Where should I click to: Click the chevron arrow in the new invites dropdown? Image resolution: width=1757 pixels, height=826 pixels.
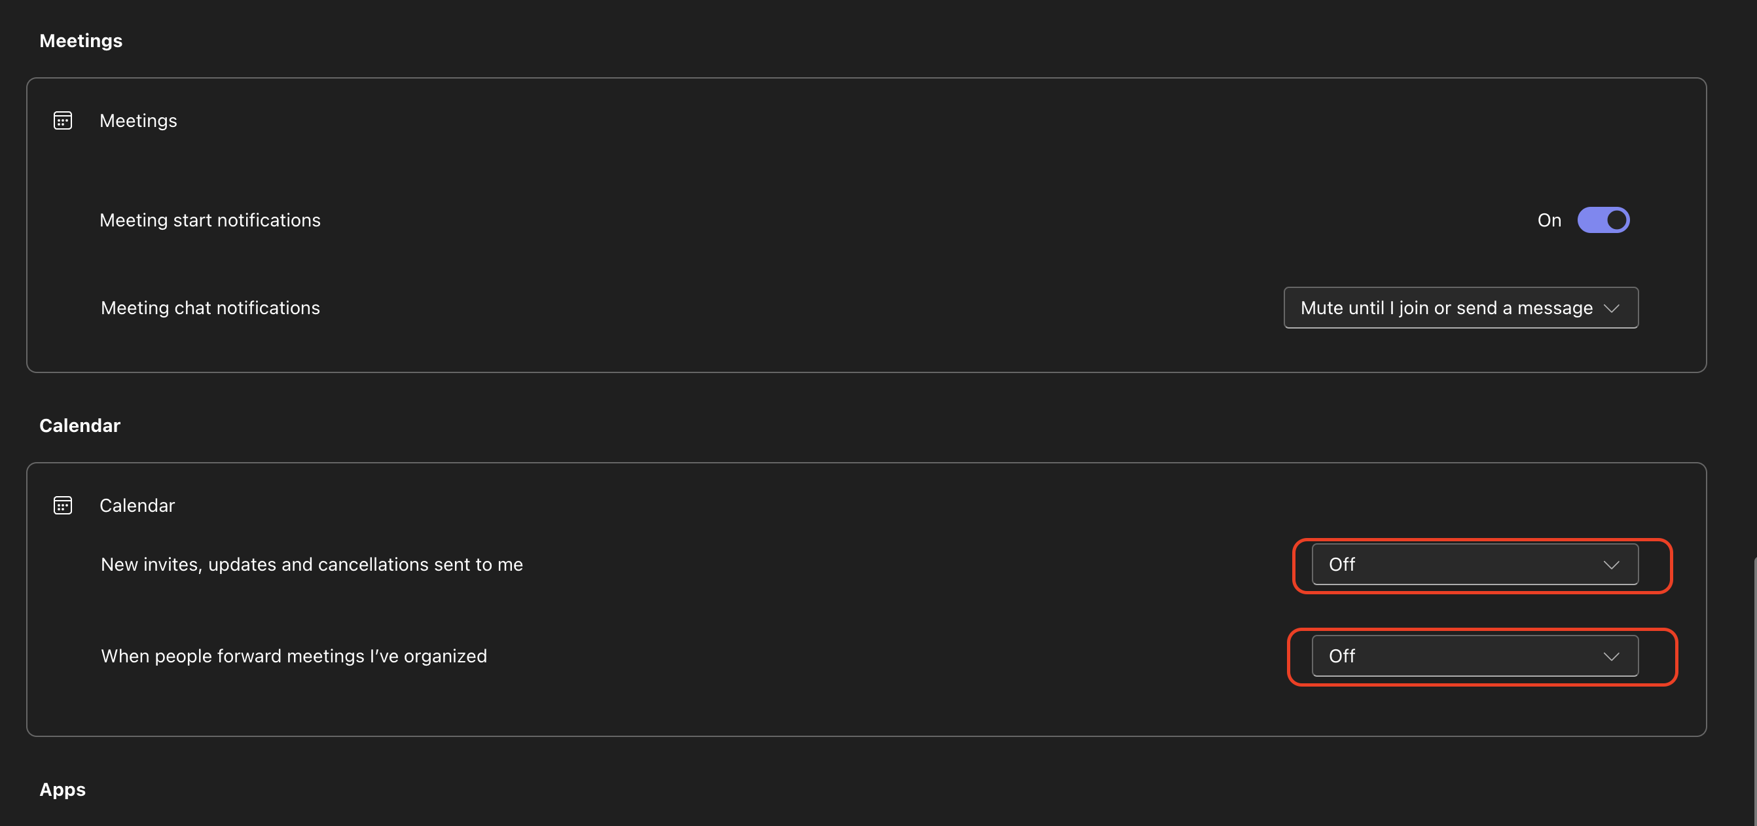[x=1611, y=565]
